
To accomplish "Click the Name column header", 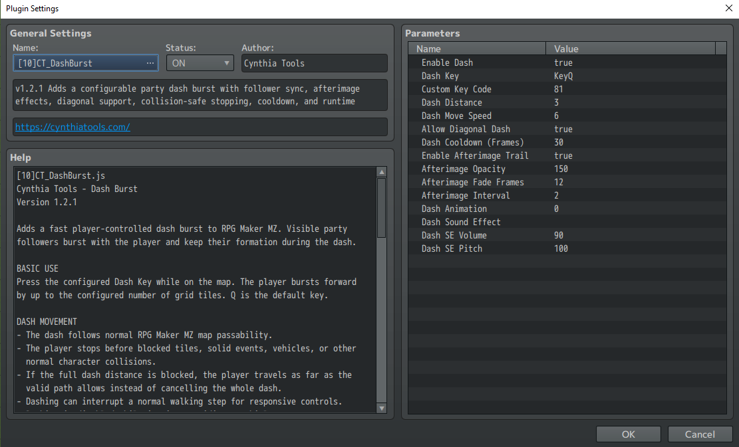I will [x=477, y=49].
